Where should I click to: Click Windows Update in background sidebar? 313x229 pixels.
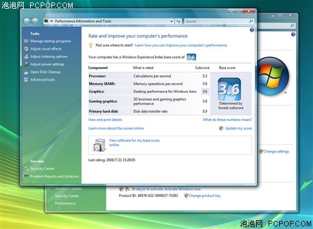click(x=68, y=188)
